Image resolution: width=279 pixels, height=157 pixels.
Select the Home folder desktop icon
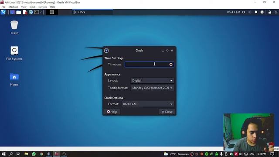(14, 79)
